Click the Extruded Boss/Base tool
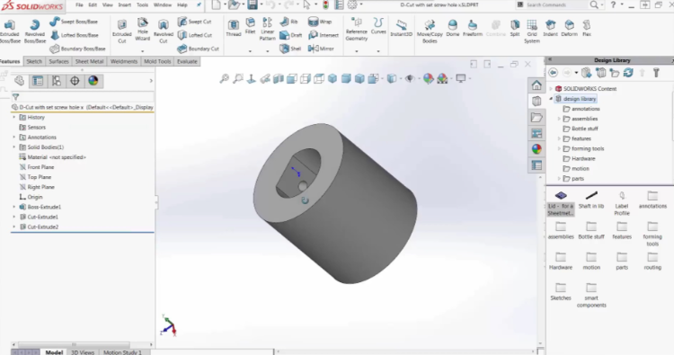Viewport: 674px width, 355px height. [x=9, y=31]
